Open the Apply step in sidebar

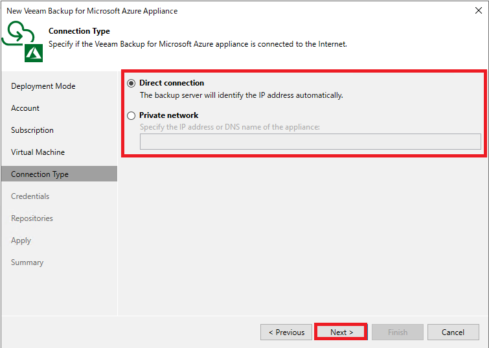[x=21, y=240]
